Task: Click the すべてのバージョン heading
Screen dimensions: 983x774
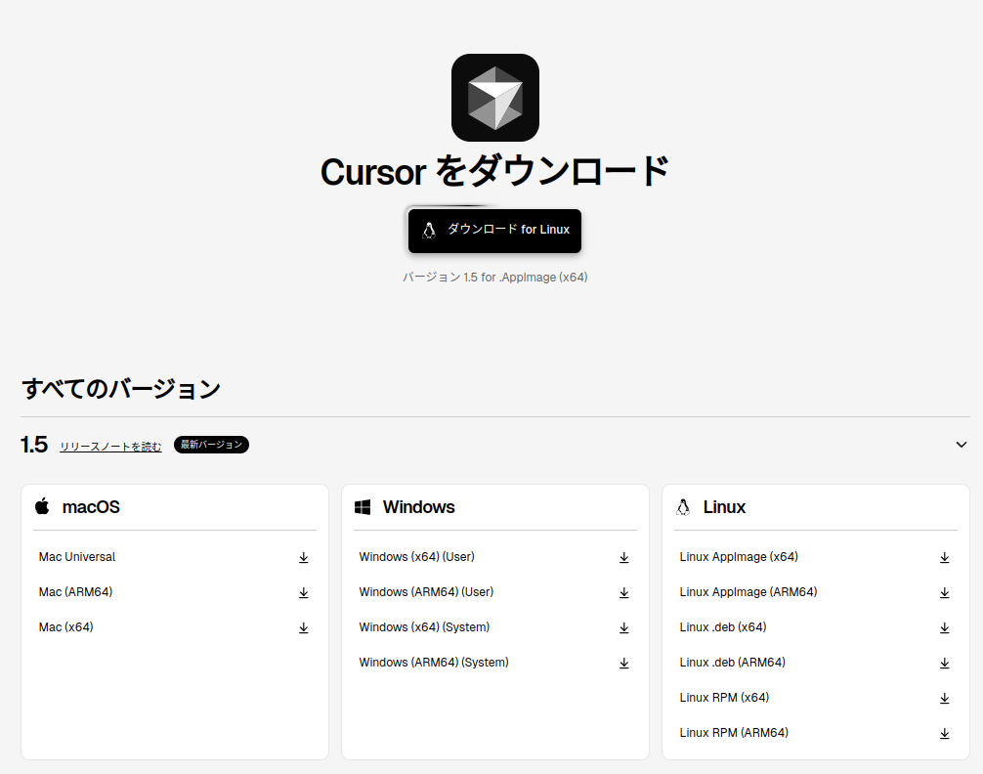Action: [121, 388]
